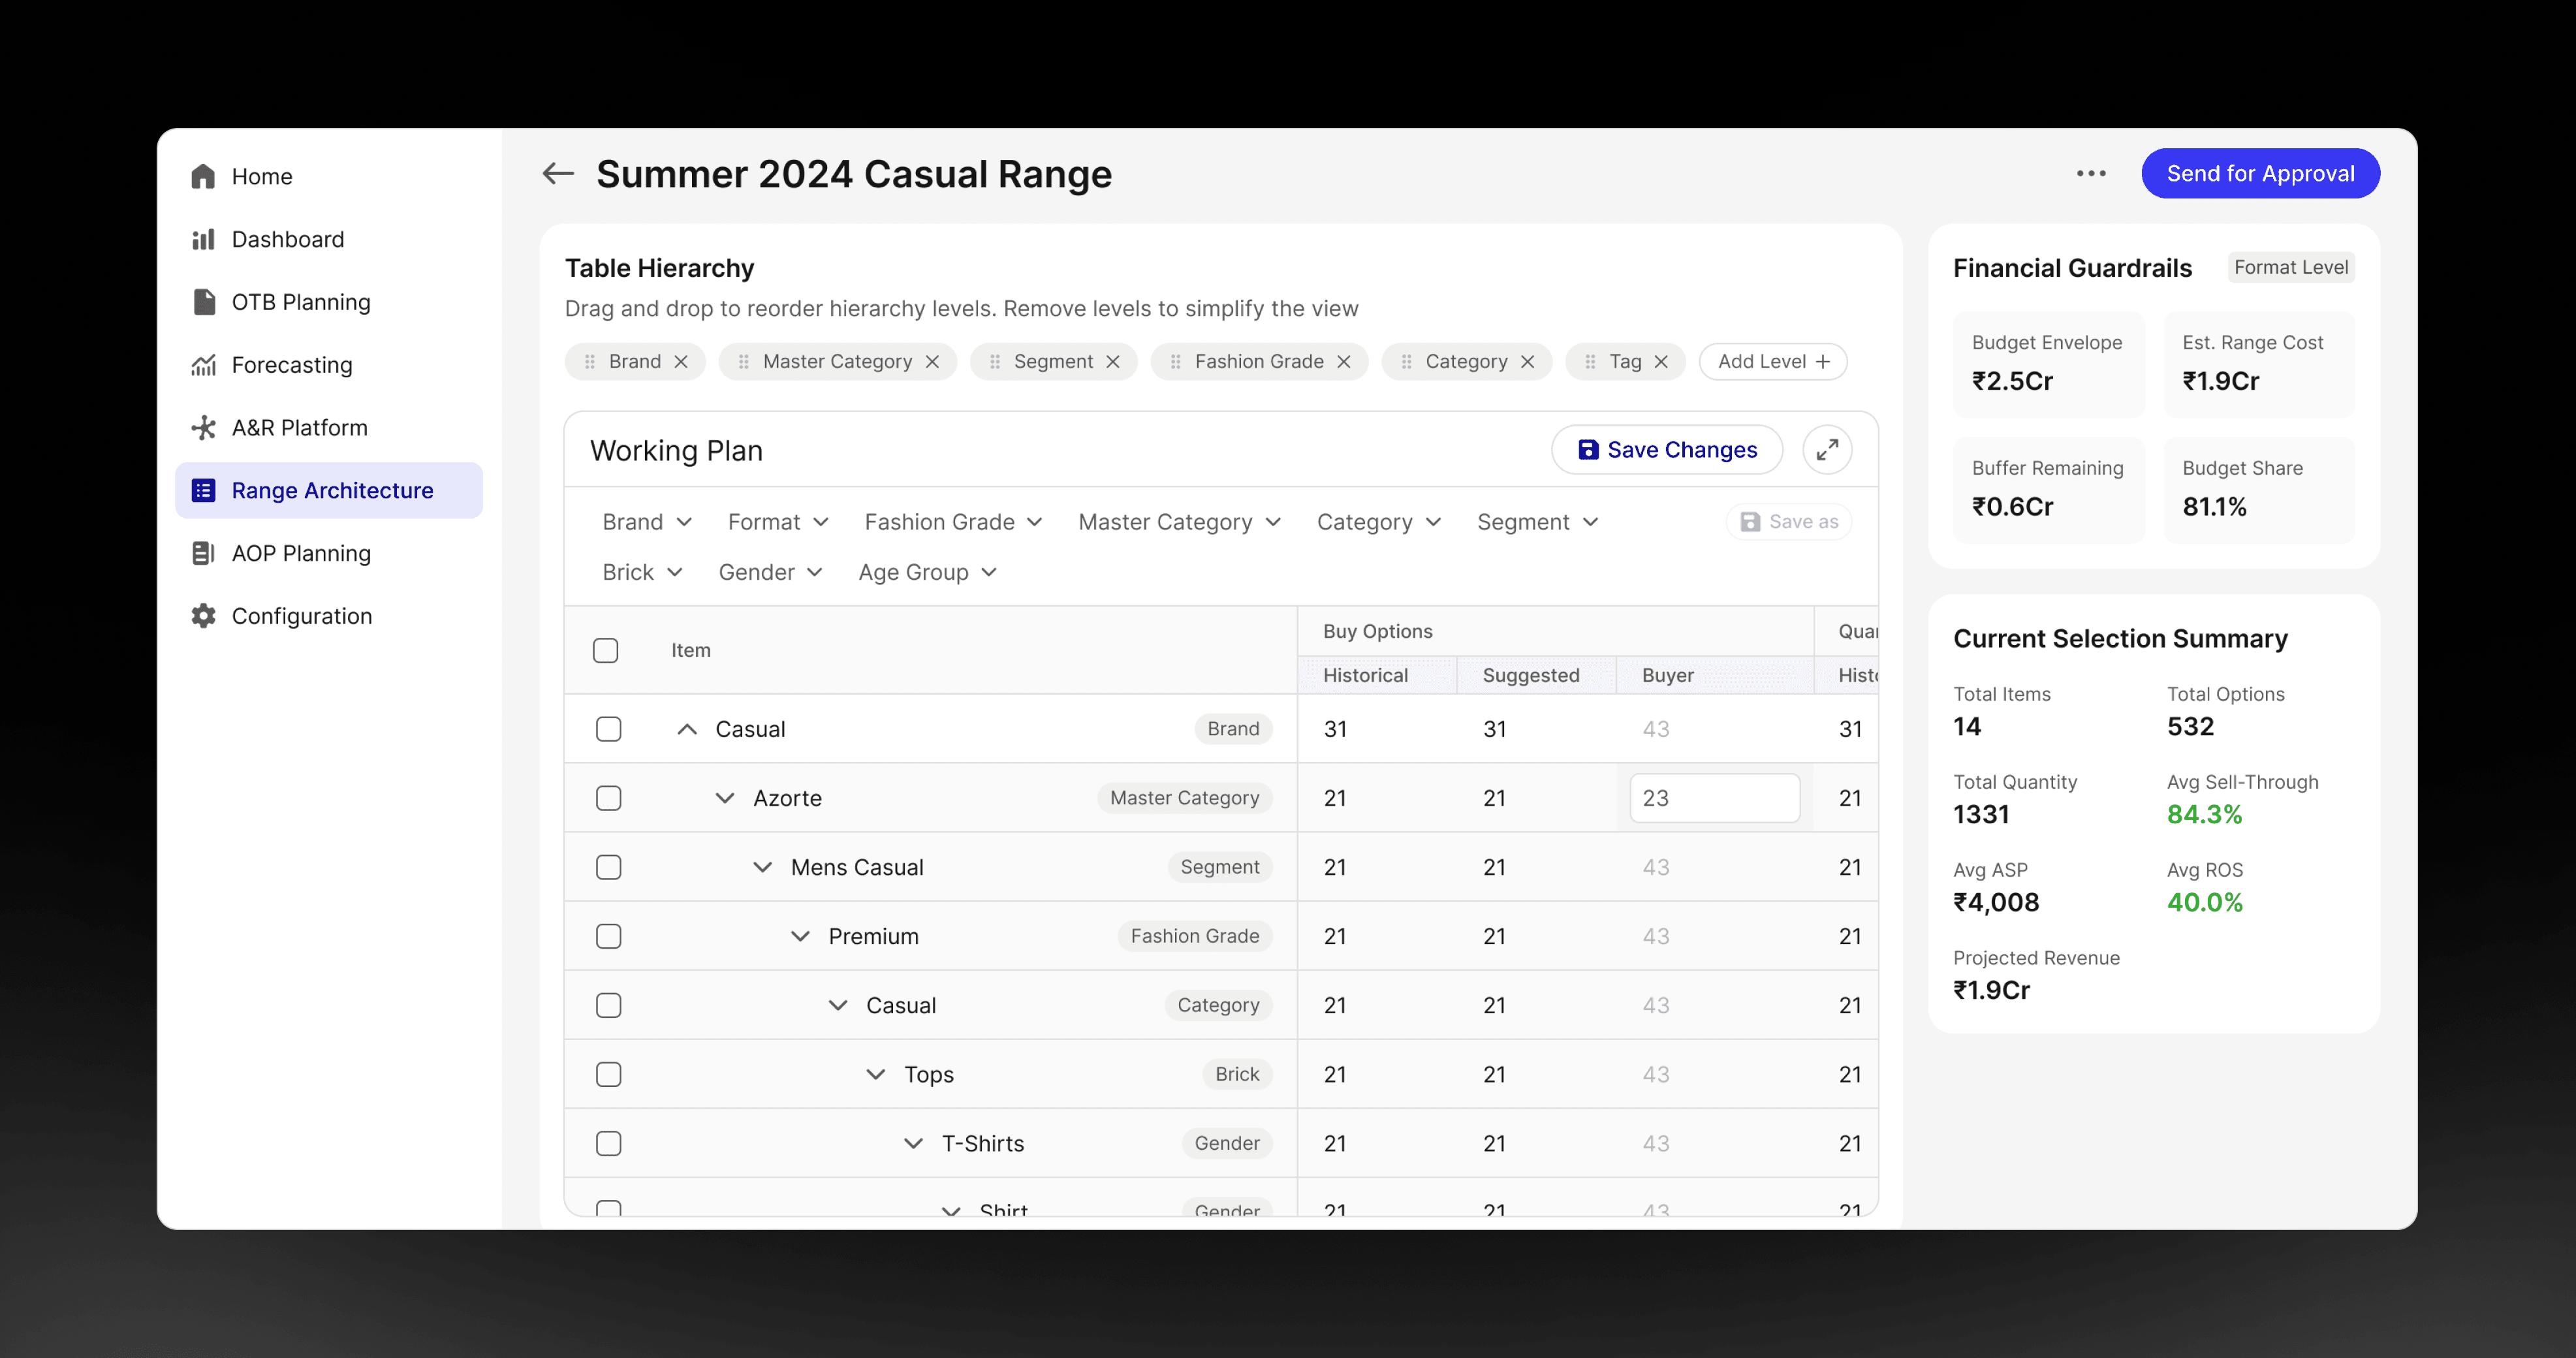Click the Azorte Buyer input field
The height and width of the screenshot is (1358, 2576).
tap(1714, 798)
